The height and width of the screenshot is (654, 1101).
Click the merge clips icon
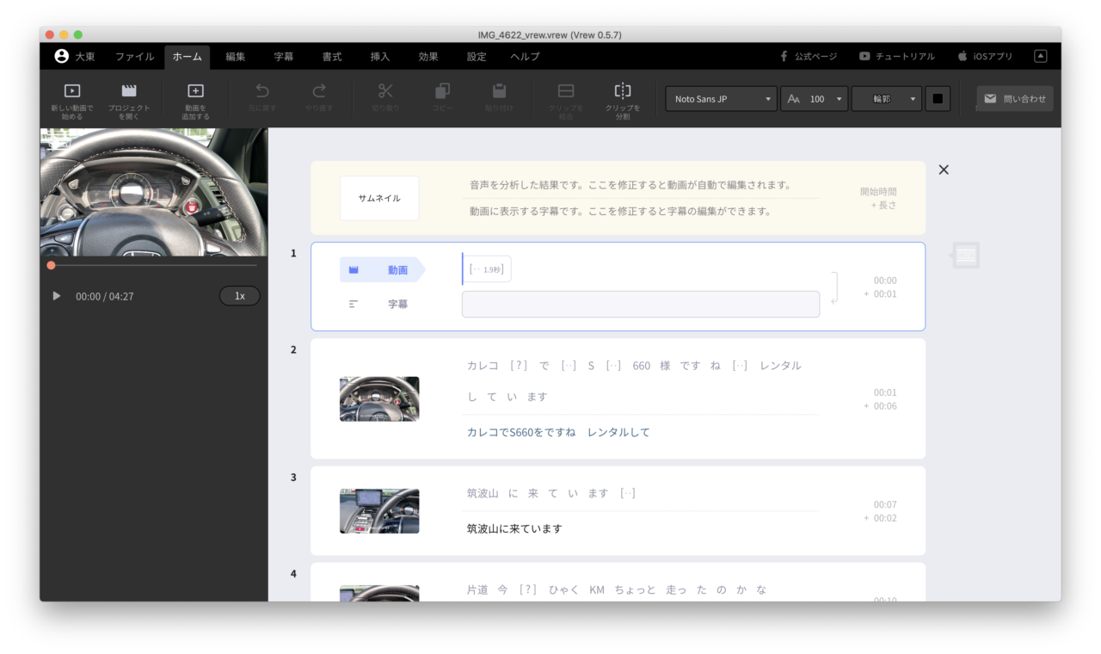pos(566,90)
